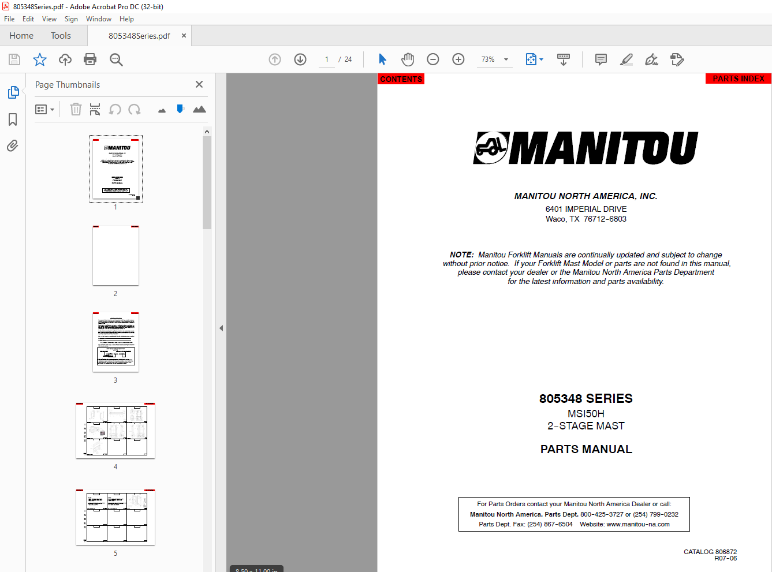The height and width of the screenshot is (572, 772).
Task: Upload file to cloud icon
Action: point(65,59)
